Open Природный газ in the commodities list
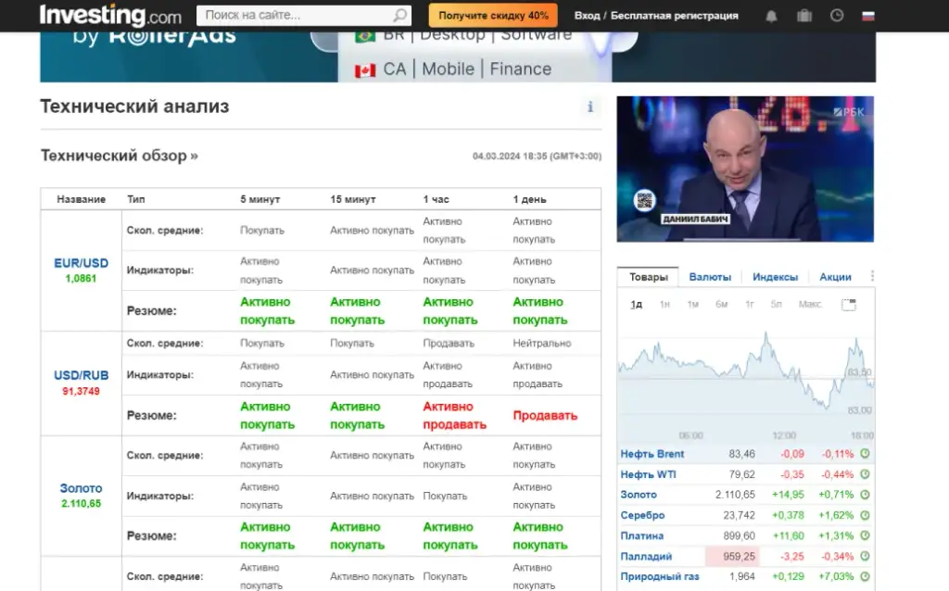Viewport: 949px width, 591px height. (x=660, y=576)
